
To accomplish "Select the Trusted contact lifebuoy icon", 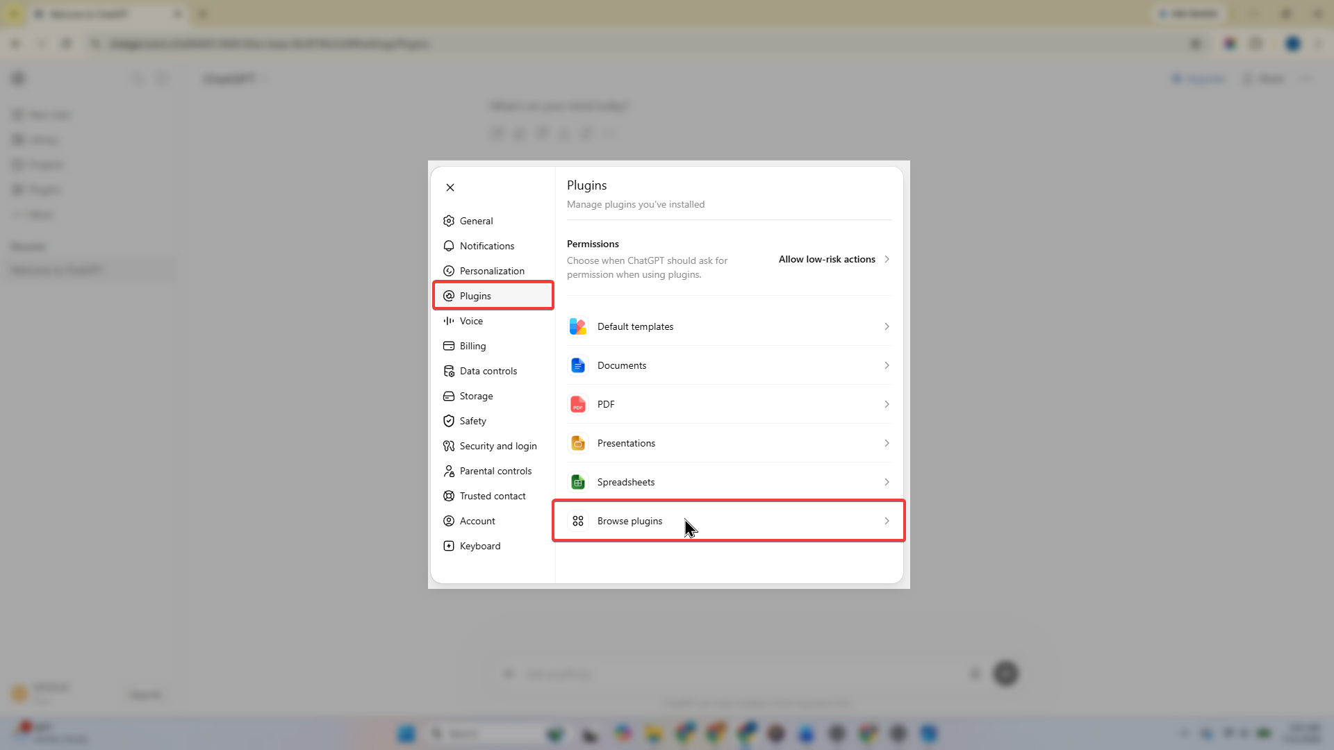I will pyautogui.click(x=449, y=496).
